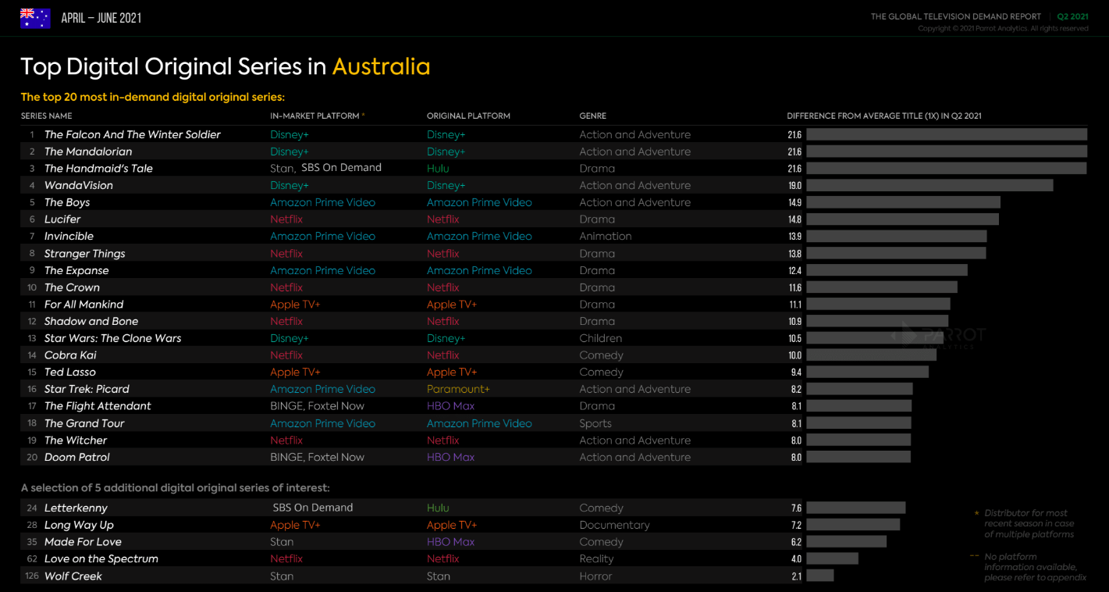
Task: Click the 21.6 bar for The Mandalorian
Action: 947,152
